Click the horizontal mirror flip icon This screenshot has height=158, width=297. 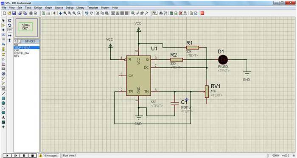coord(10,36)
